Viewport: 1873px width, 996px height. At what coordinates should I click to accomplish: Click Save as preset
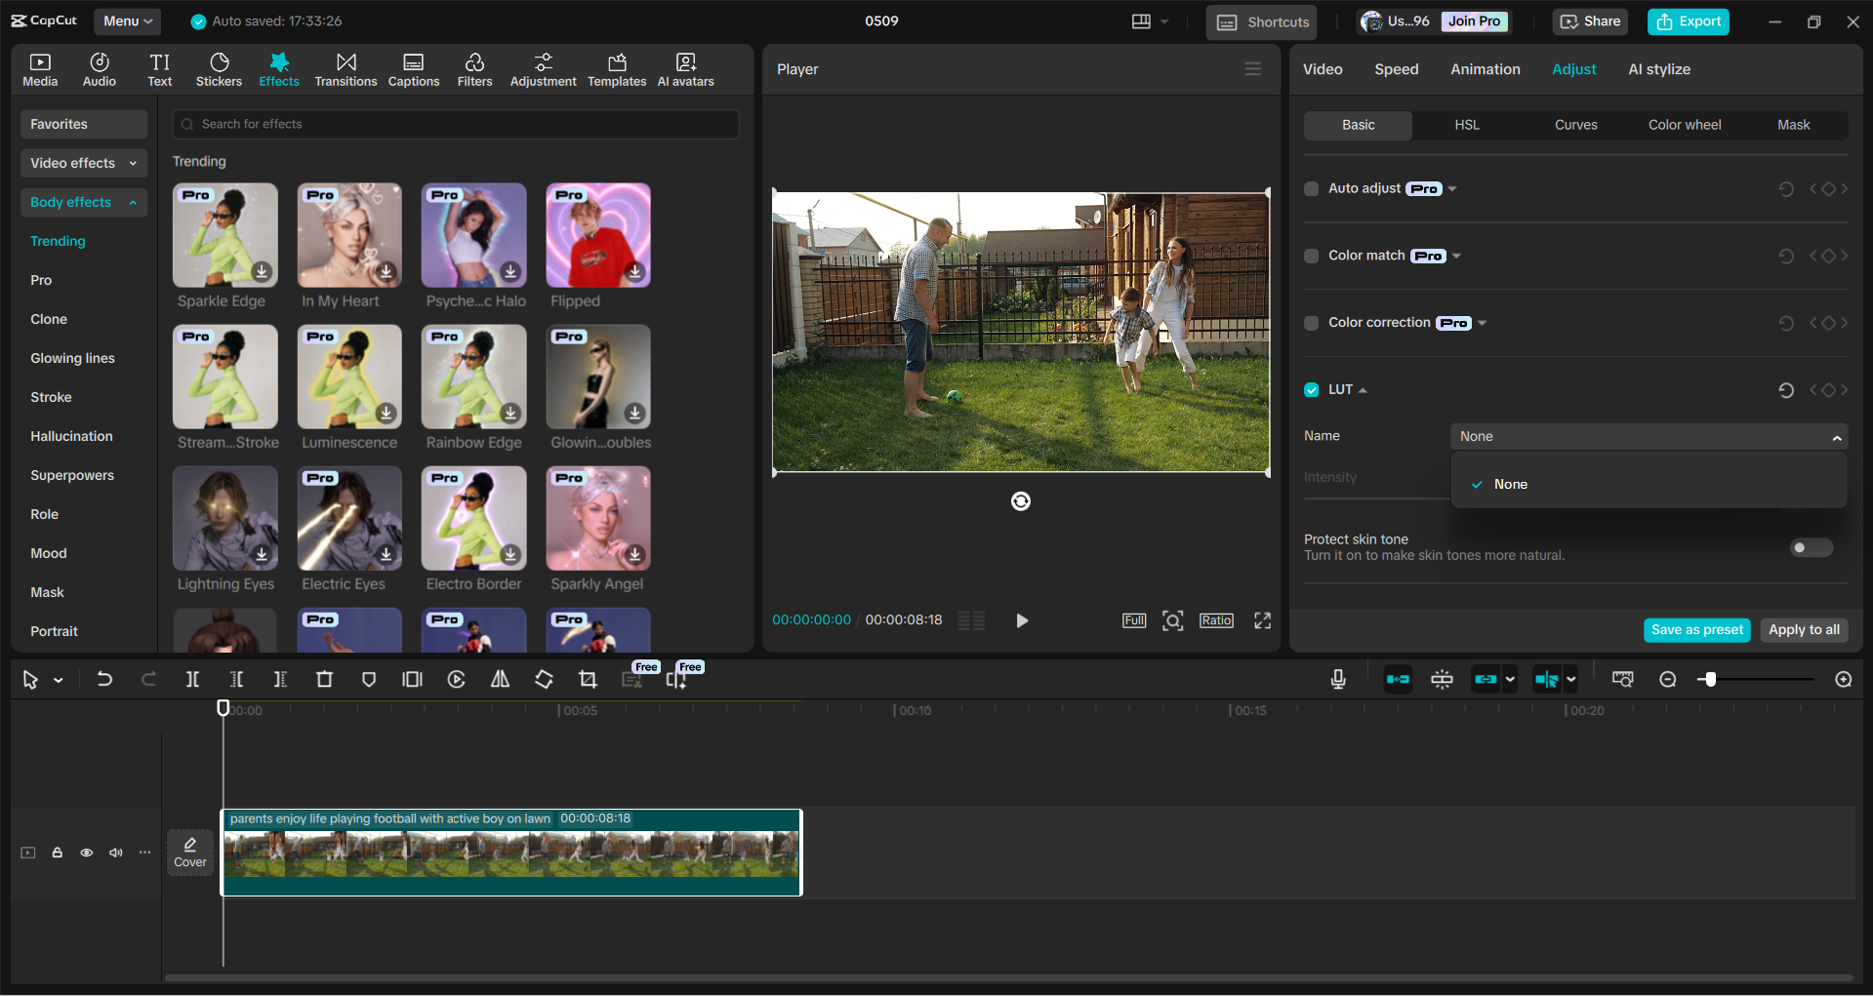point(1696,629)
